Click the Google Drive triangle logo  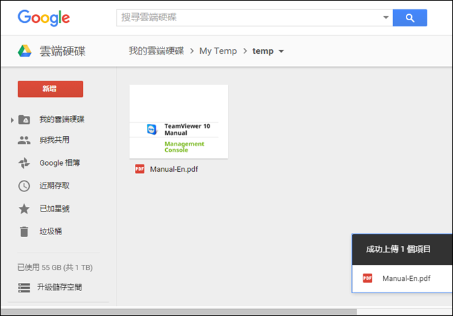[24, 51]
